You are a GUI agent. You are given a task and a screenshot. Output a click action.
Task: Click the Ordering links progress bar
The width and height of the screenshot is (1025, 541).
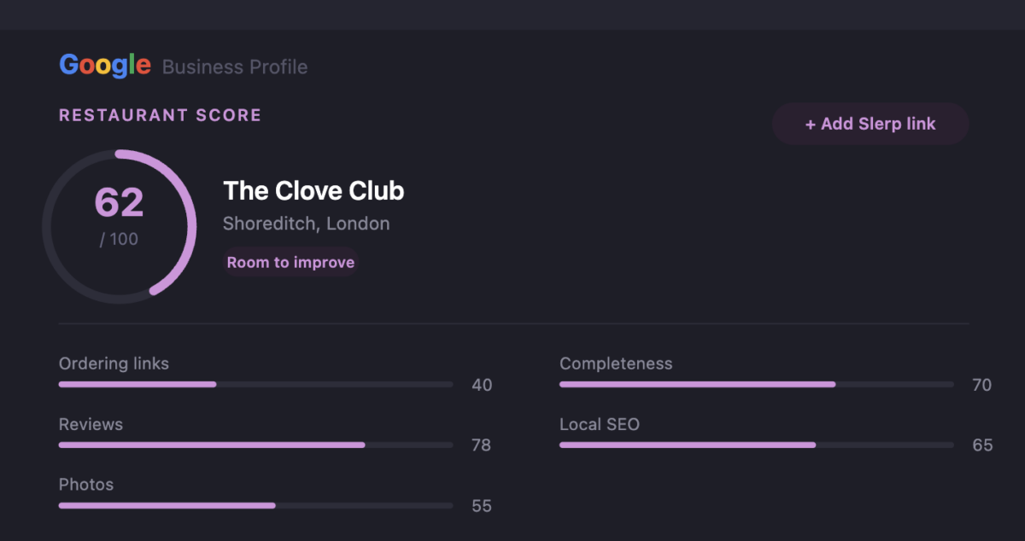coord(255,384)
